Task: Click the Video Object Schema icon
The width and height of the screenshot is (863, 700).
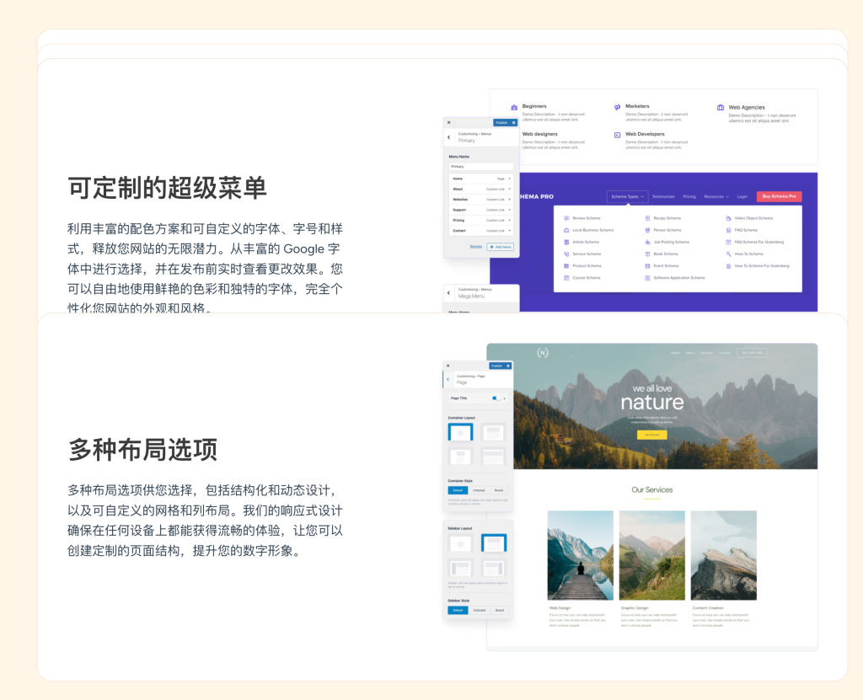Action: tap(729, 218)
